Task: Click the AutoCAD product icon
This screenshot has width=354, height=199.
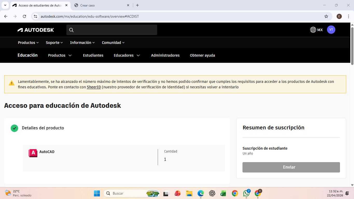Action: coord(33,153)
